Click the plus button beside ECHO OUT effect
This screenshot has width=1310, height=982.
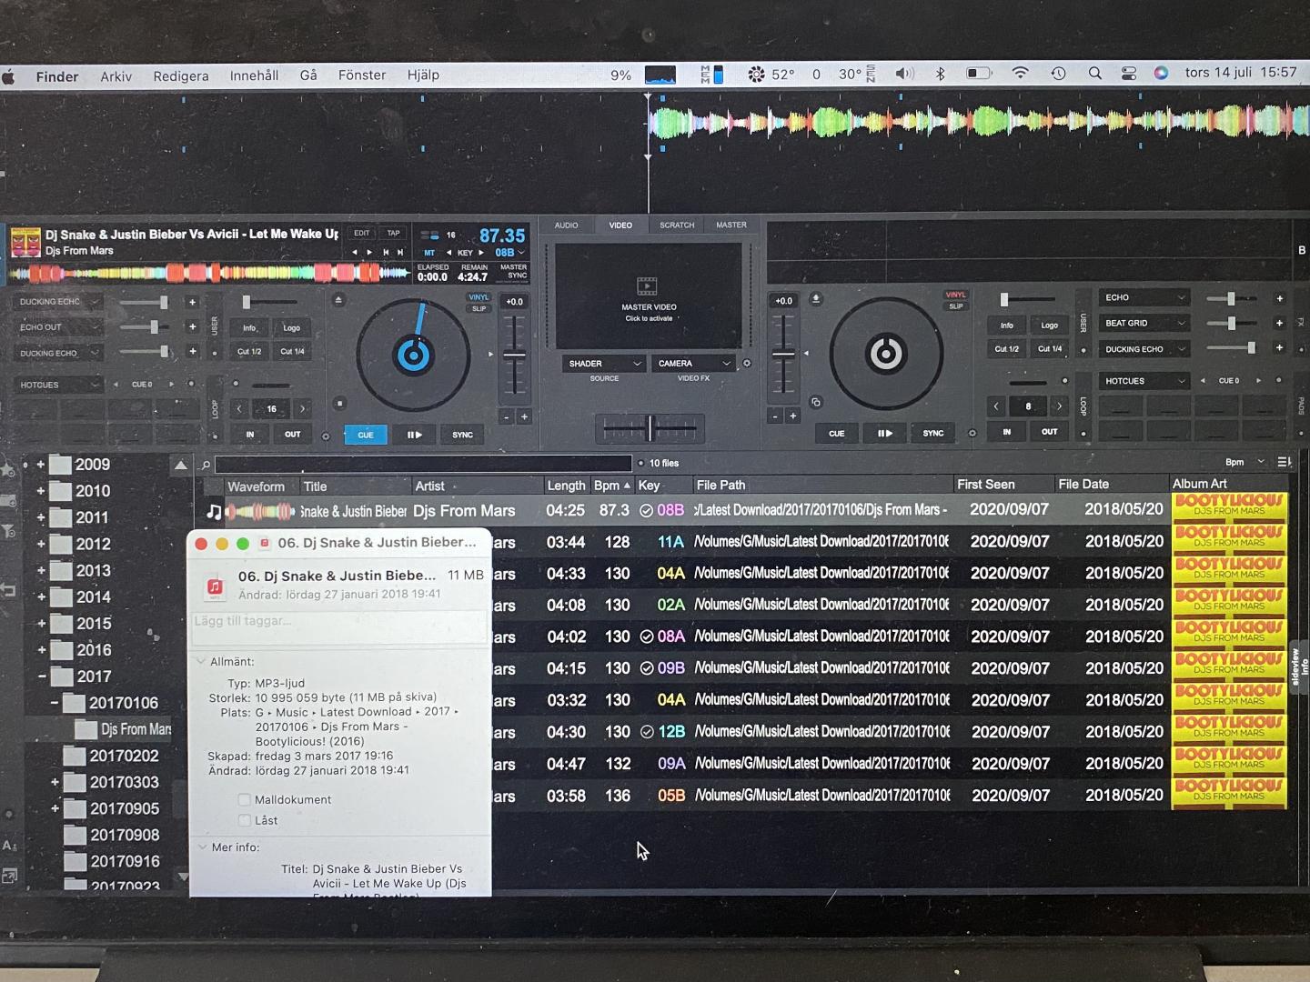pos(192,326)
